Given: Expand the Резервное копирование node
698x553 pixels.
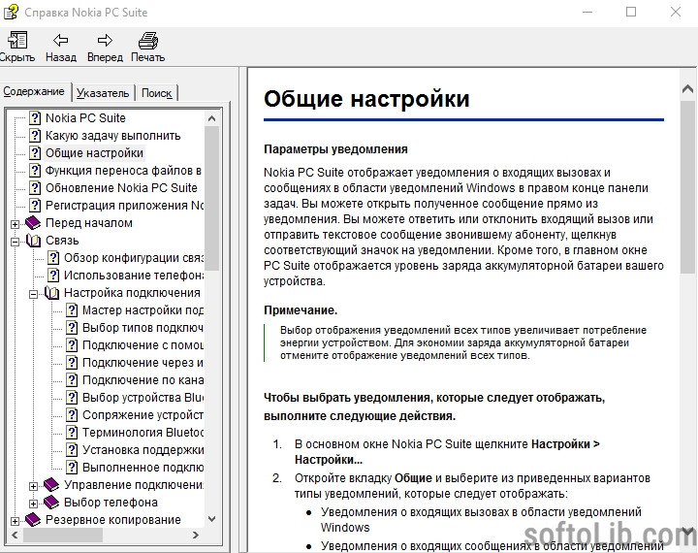Looking at the screenshot, I should [15, 521].
